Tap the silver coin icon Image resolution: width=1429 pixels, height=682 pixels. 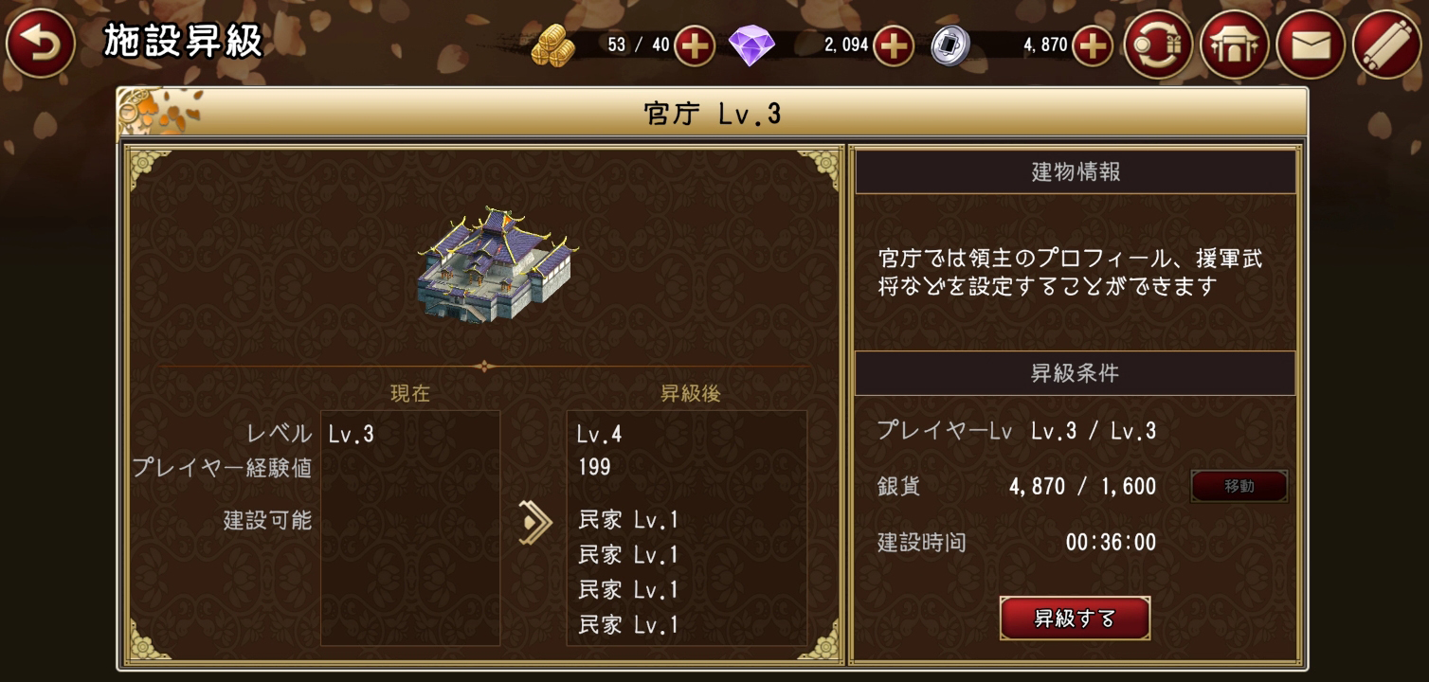pos(950,45)
